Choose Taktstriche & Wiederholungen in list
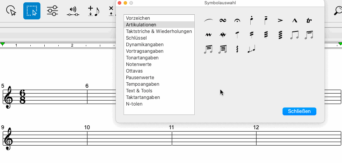 [159, 31]
